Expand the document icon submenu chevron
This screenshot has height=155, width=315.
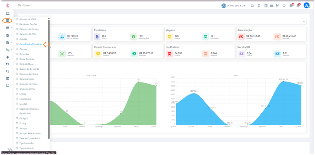pyautogui.click(x=11, y=35)
